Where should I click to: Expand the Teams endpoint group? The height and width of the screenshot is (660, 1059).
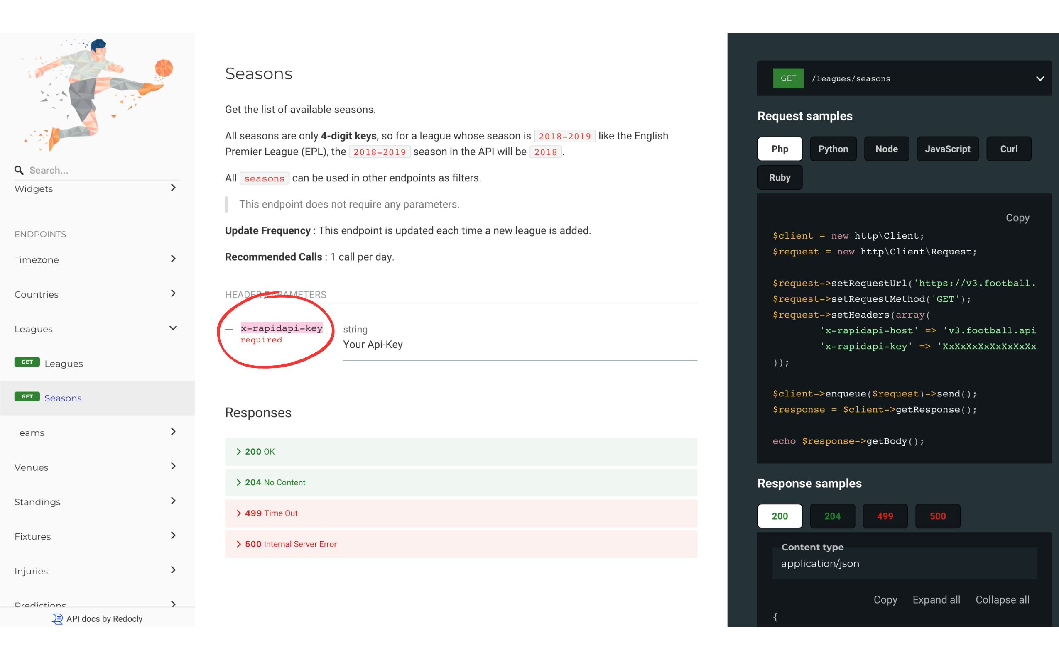[97, 433]
